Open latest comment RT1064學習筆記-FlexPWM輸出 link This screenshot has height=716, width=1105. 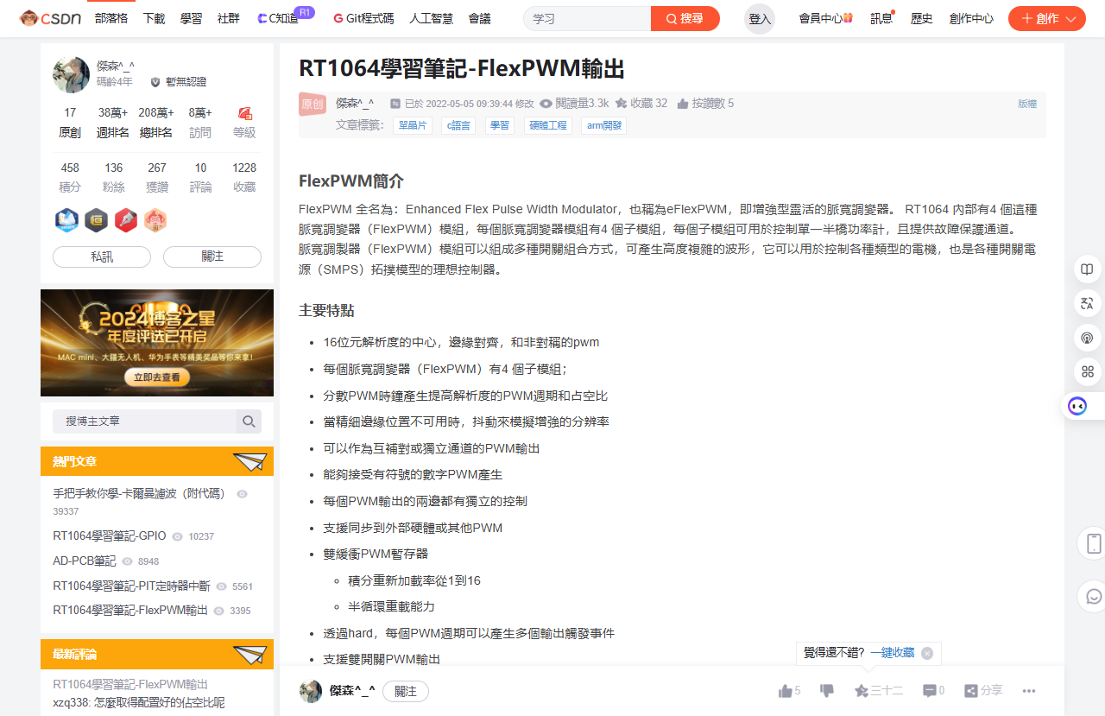click(x=130, y=684)
